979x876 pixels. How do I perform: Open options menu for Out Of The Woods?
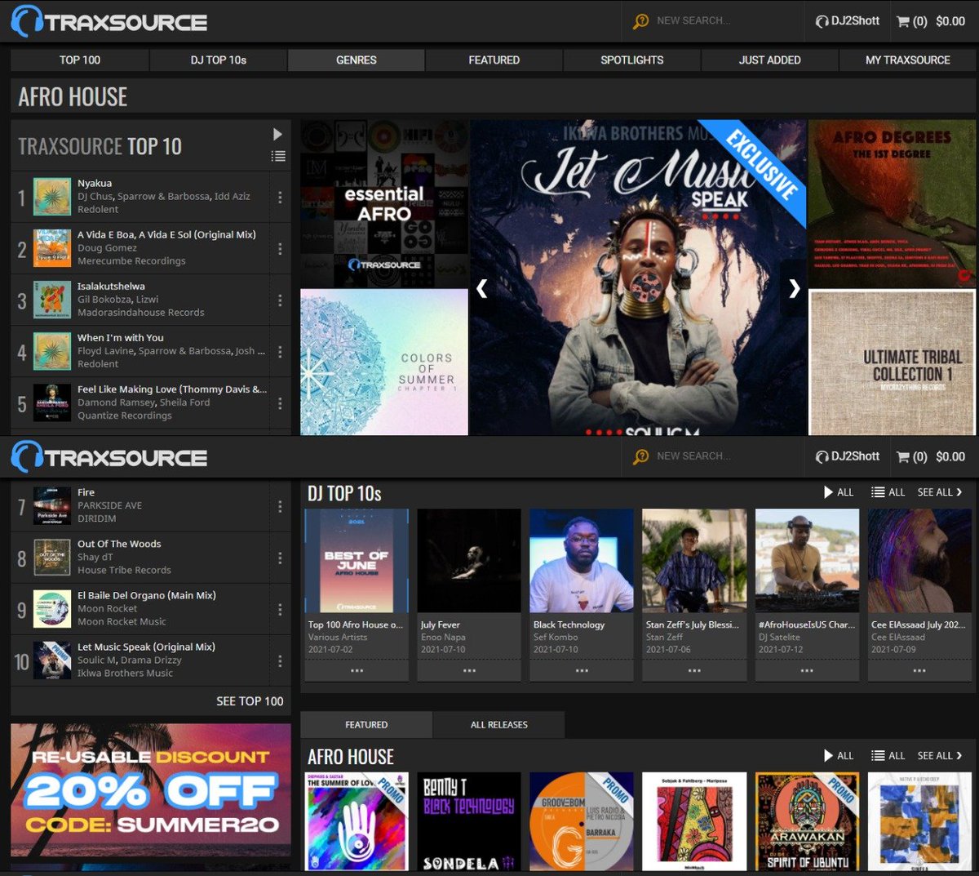[x=280, y=558]
